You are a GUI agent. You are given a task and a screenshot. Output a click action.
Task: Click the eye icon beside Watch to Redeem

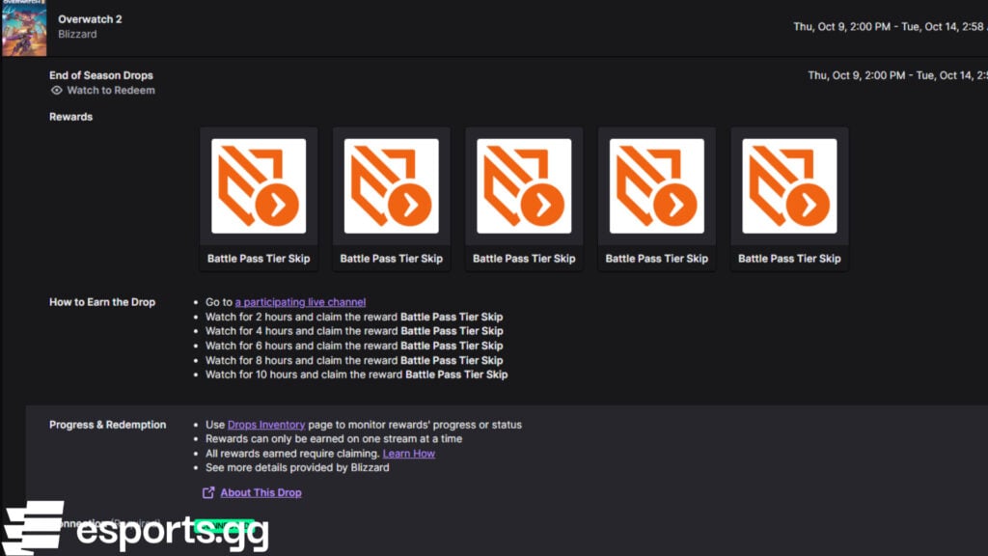tap(58, 90)
